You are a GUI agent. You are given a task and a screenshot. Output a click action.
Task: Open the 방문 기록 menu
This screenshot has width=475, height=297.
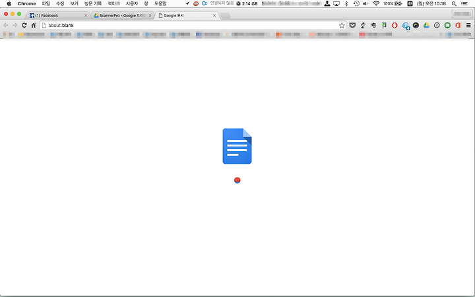(x=93, y=4)
